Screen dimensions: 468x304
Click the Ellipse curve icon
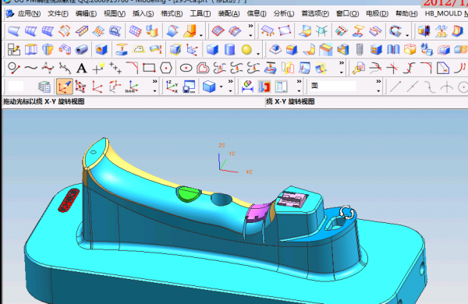tap(186, 68)
